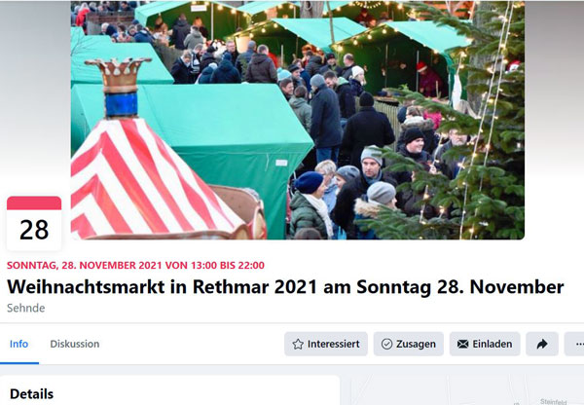Click the envelope icon on Einladen
This screenshot has width=584, height=405.
pyautogui.click(x=462, y=344)
